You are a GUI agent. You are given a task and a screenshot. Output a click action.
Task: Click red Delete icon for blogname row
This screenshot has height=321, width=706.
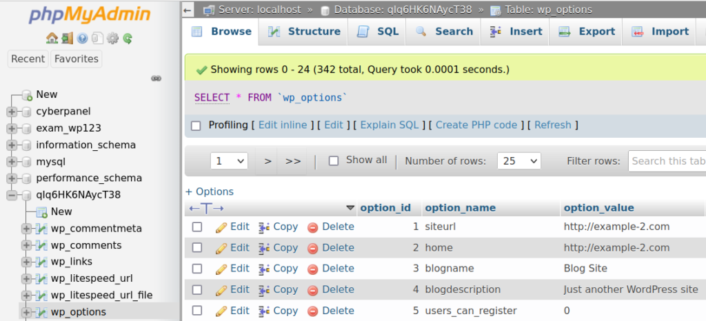tap(312, 269)
